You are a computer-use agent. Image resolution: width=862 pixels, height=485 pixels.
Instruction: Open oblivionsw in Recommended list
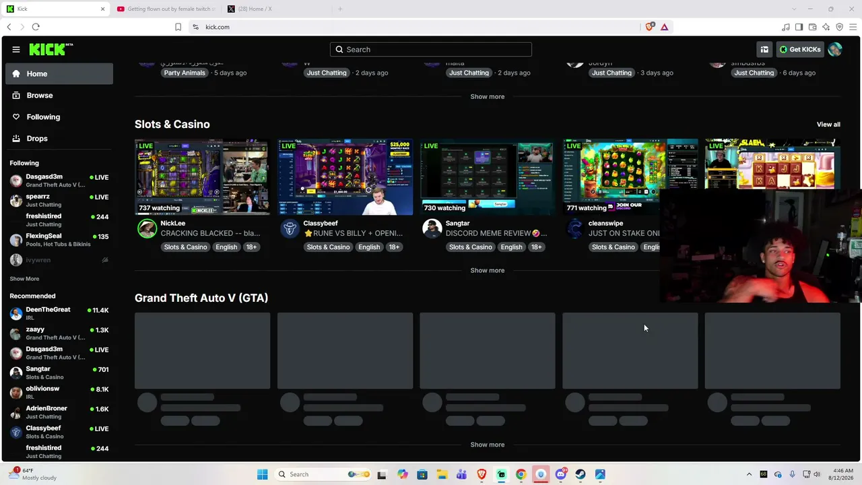(59, 392)
